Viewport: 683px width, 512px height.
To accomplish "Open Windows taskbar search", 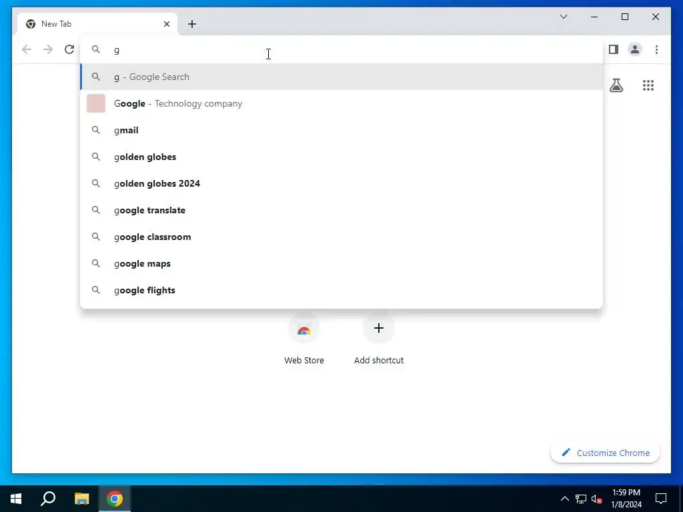I will (48, 499).
